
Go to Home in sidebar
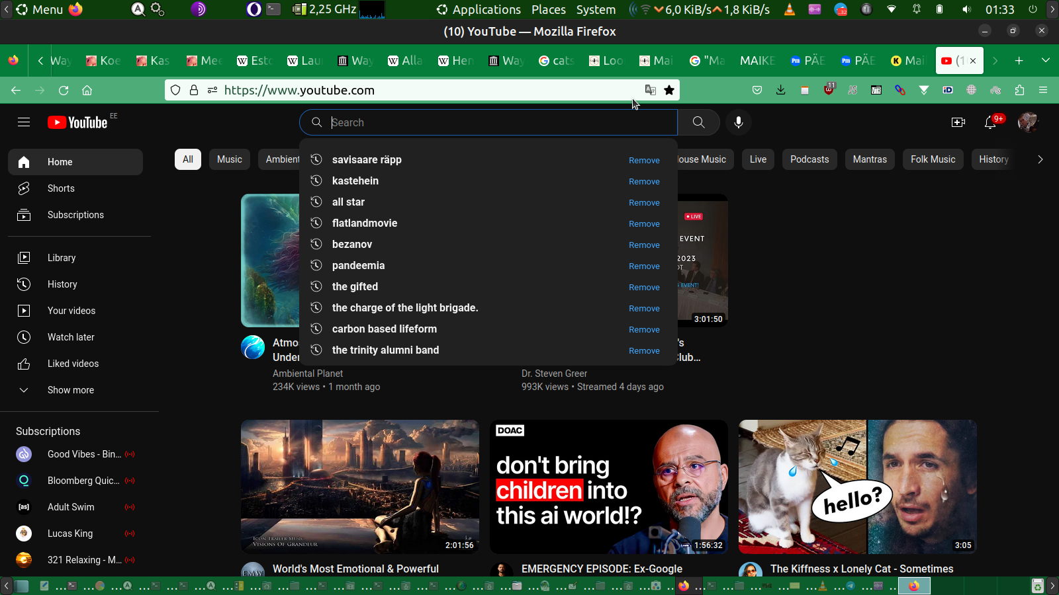click(x=75, y=162)
